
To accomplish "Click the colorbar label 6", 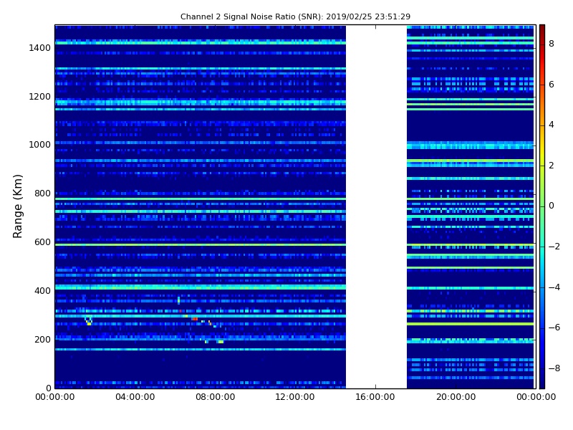I will [x=552, y=85].
